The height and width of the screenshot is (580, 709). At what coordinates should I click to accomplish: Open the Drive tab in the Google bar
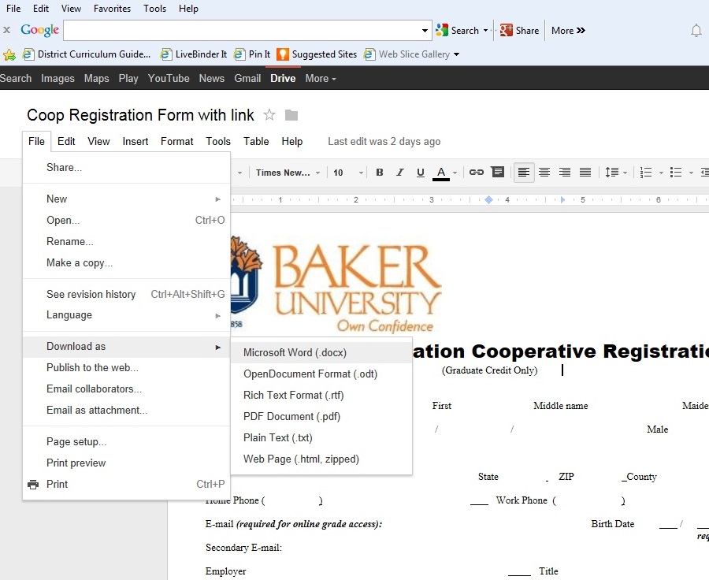click(x=283, y=78)
